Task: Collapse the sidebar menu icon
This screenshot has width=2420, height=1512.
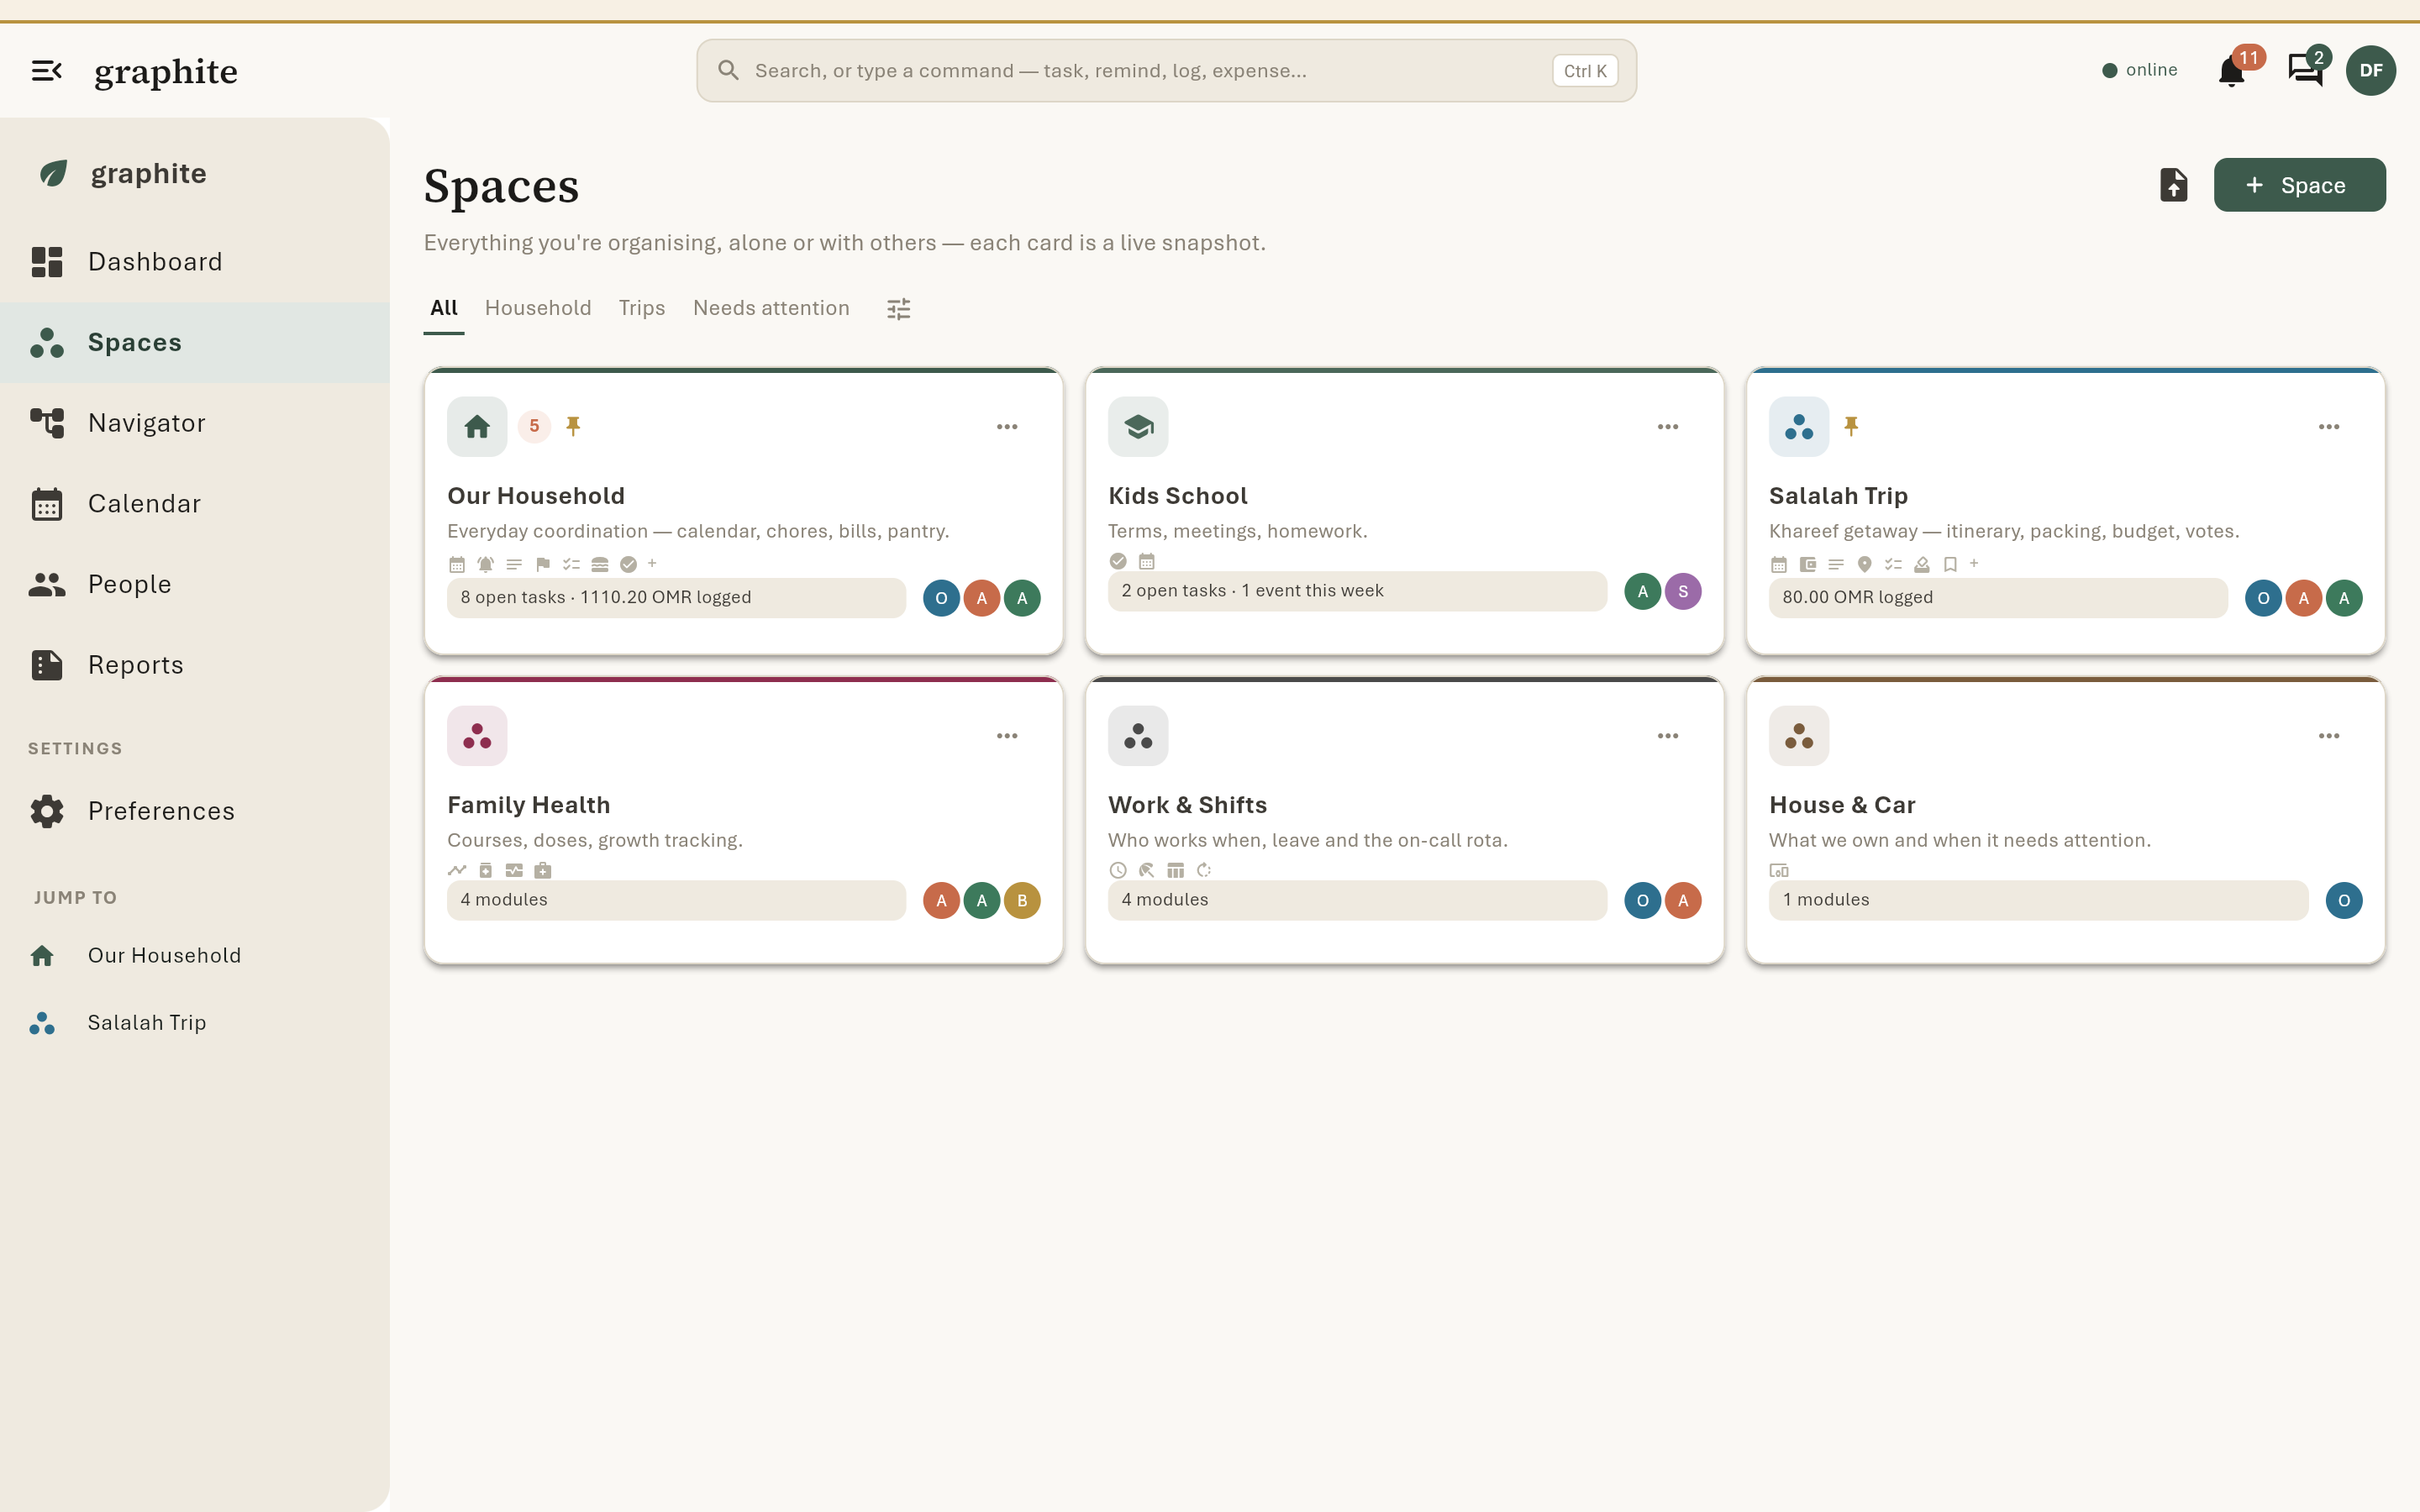Action: 47,71
